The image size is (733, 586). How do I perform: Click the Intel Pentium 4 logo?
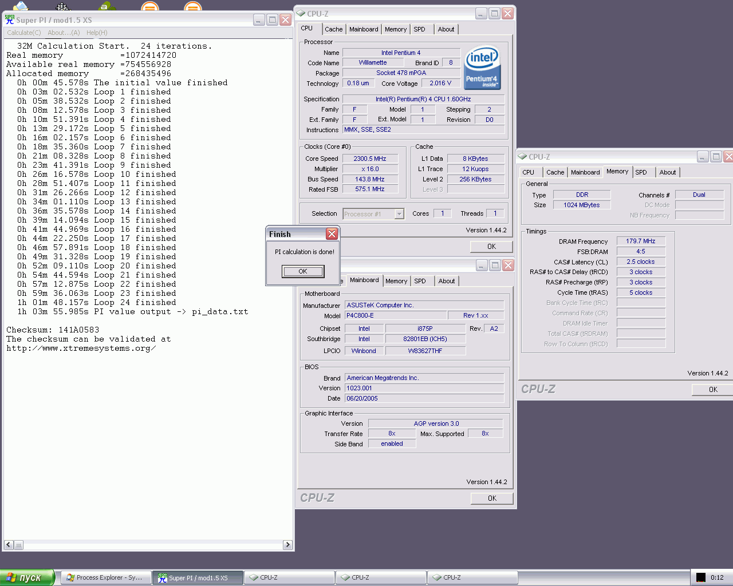(483, 68)
